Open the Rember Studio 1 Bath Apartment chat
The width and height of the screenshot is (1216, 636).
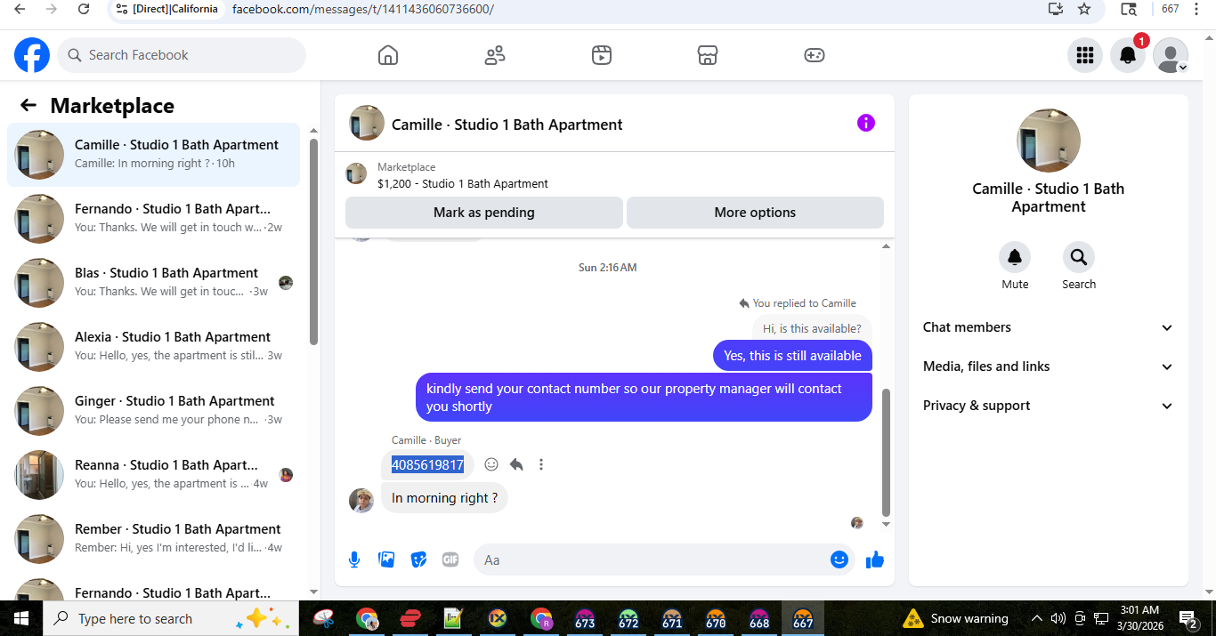154,539
